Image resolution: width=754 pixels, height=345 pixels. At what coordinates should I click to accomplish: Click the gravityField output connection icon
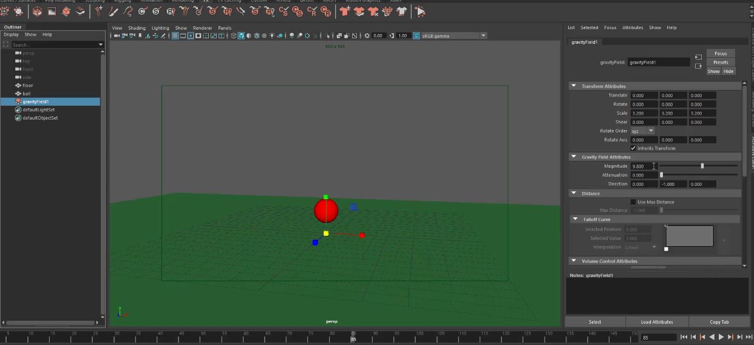[698, 66]
